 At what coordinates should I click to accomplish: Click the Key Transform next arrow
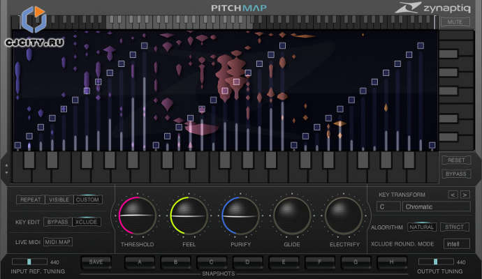pos(465,195)
